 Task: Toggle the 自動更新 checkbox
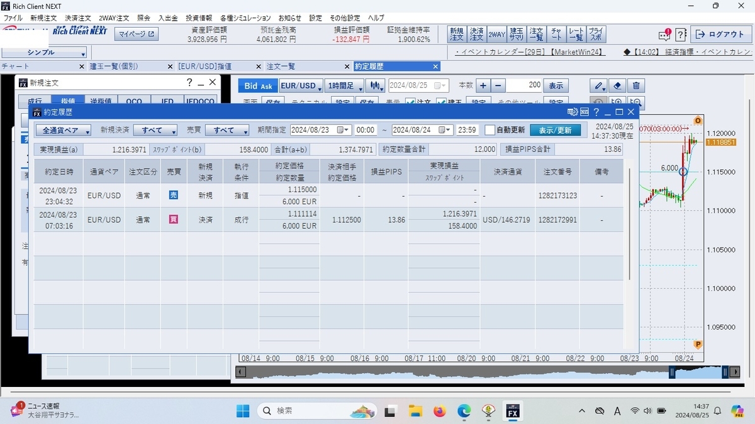(x=489, y=130)
